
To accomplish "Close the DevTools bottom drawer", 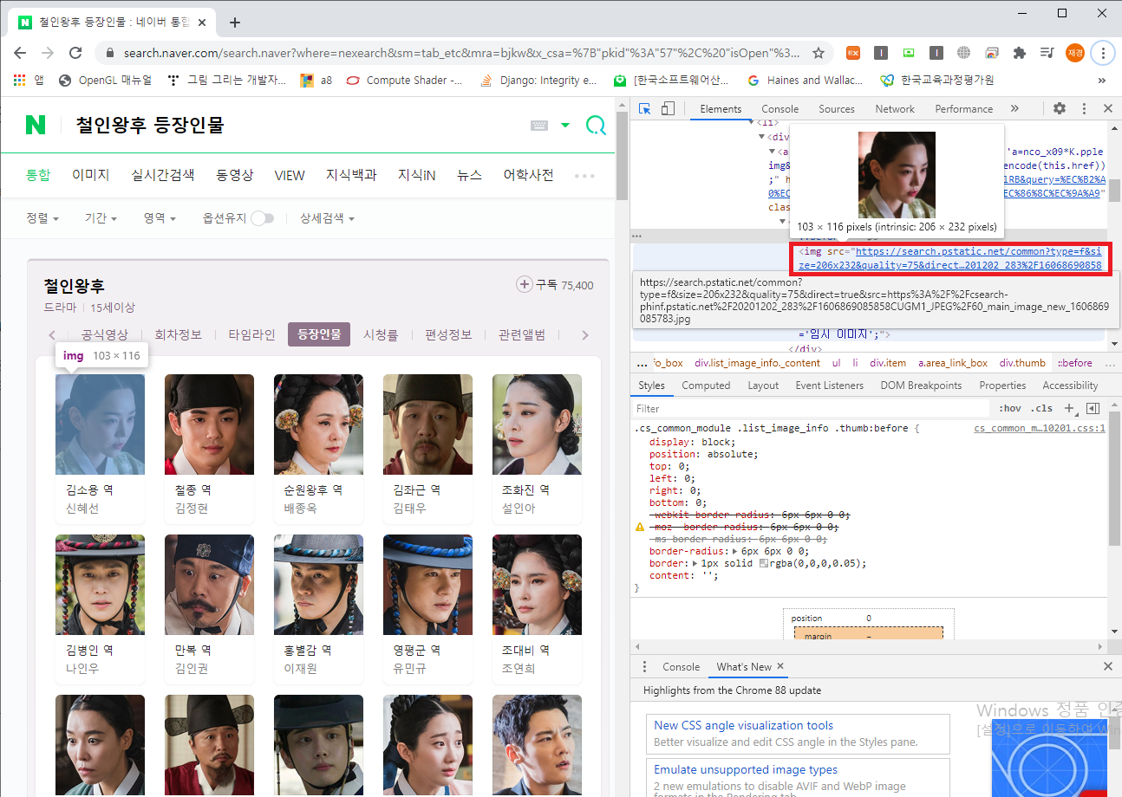I will (x=1108, y=666).
